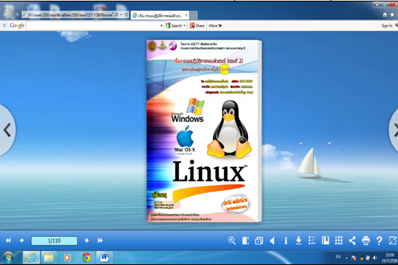Expand the Google Search button dropdown

tap(184, 25)
